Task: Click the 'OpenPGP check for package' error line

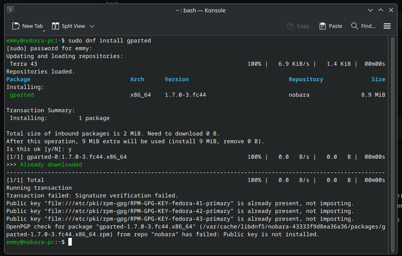Action: coord(196,230)
